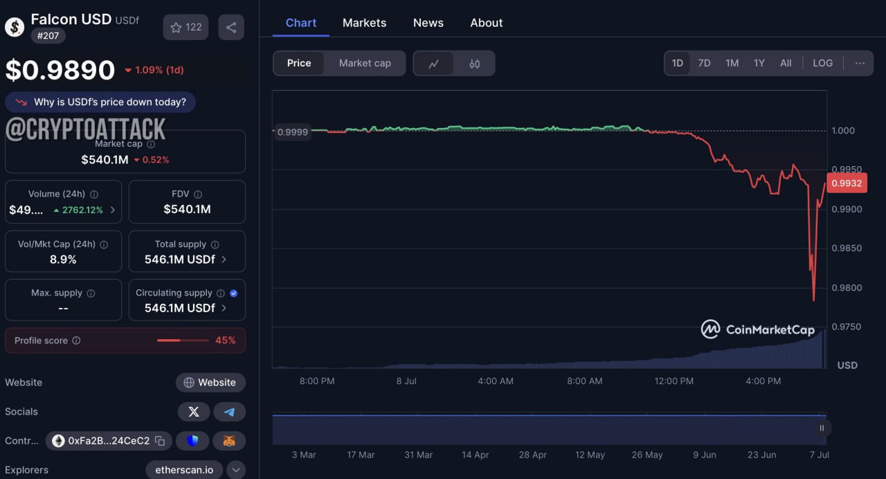Click the blue shield wallet icon
This screenshot has height=479, width=886.
click(x=192, y=441)
